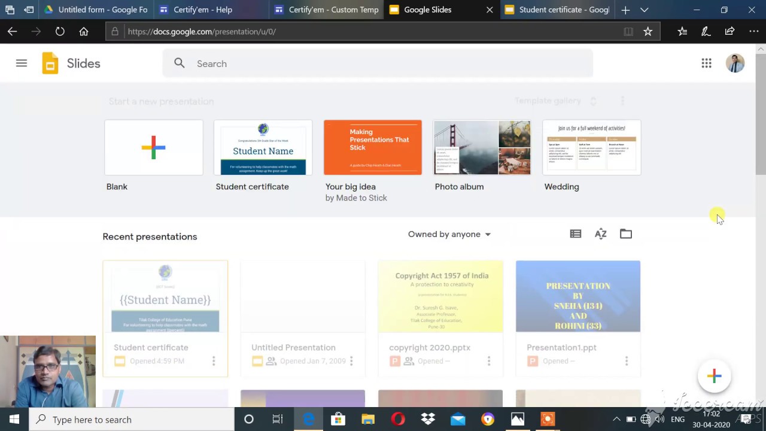
Task: Choose the Photo album template
Action: (x=482, y=148)
